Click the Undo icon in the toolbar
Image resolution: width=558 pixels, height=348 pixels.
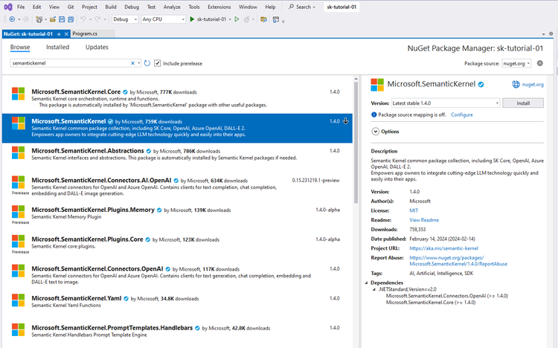(x=82, y=19)
